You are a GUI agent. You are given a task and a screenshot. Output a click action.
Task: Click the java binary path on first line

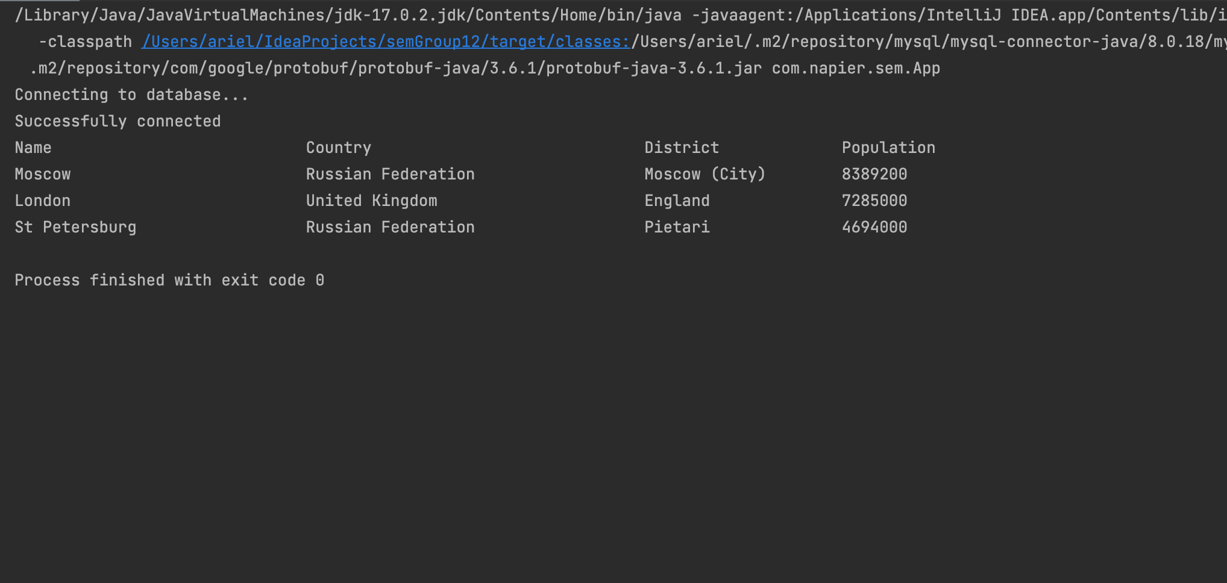(x=348, y=15)
